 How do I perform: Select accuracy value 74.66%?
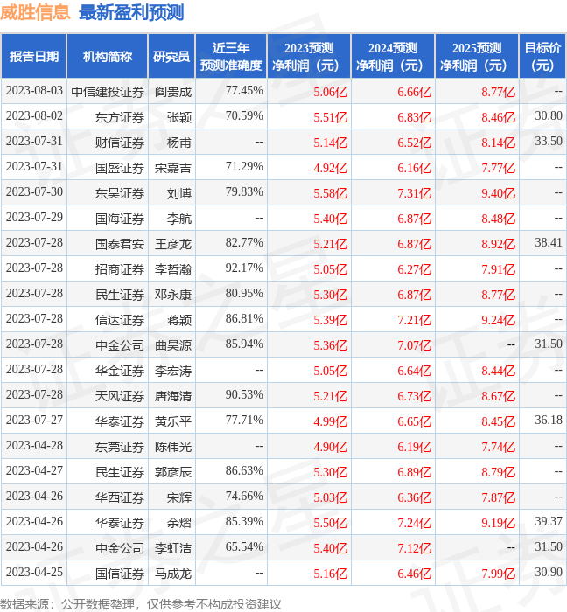[x=244, y=497]
